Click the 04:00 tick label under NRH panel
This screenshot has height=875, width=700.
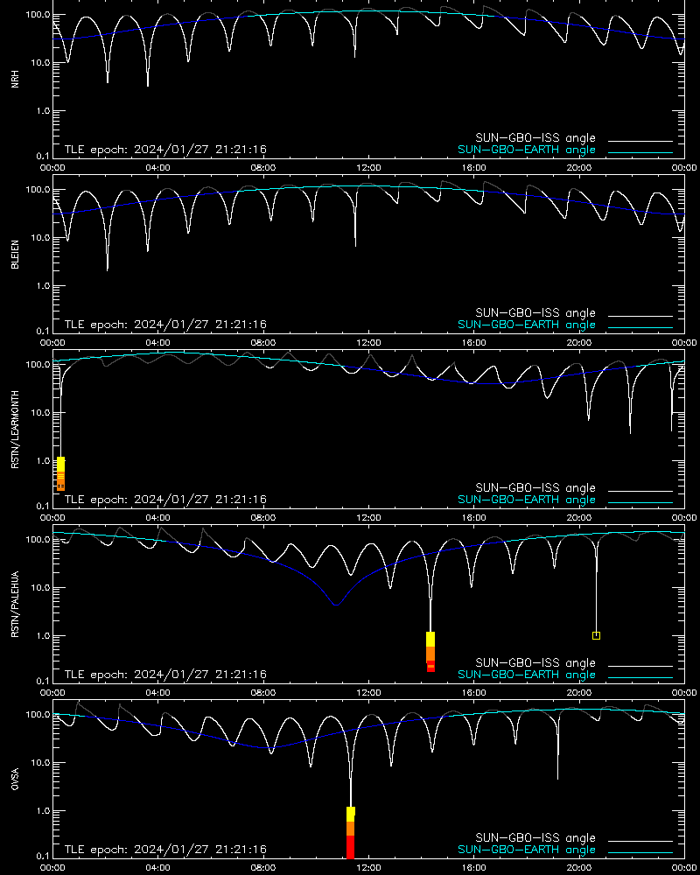pos(158,167)
